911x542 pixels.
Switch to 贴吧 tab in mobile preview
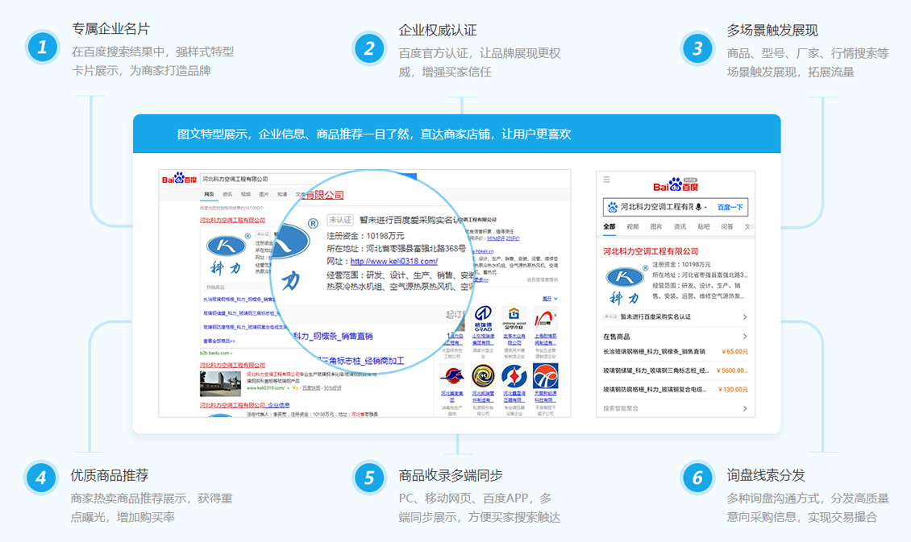(704, 227)
